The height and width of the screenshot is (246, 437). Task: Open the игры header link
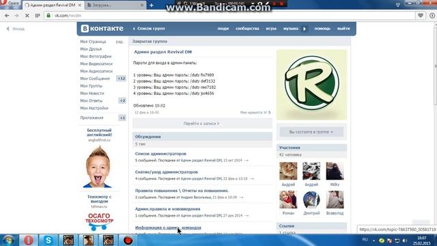tap(271, 29)
